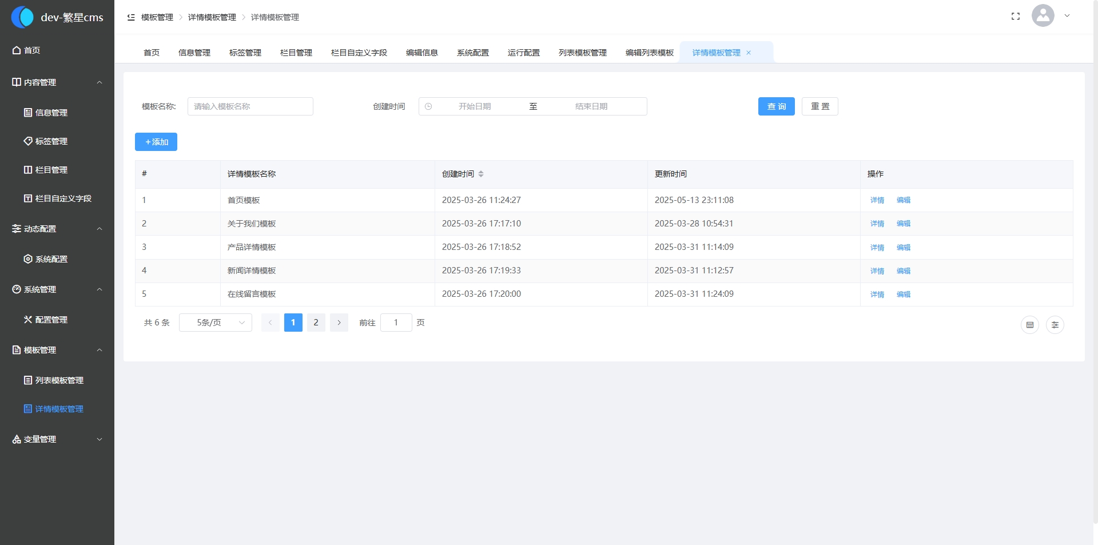Open 编辑 link for 首页模板 row
Image resolution: width=1098 pixels, height=545 pixels.
pyautogui.click(x=903, y=200)
